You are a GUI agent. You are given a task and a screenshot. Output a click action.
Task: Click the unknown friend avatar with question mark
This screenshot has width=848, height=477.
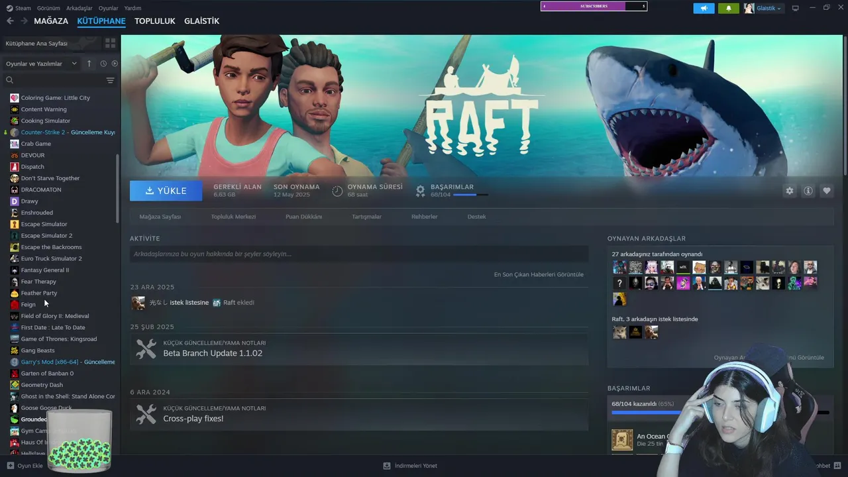tap(619, 283)
